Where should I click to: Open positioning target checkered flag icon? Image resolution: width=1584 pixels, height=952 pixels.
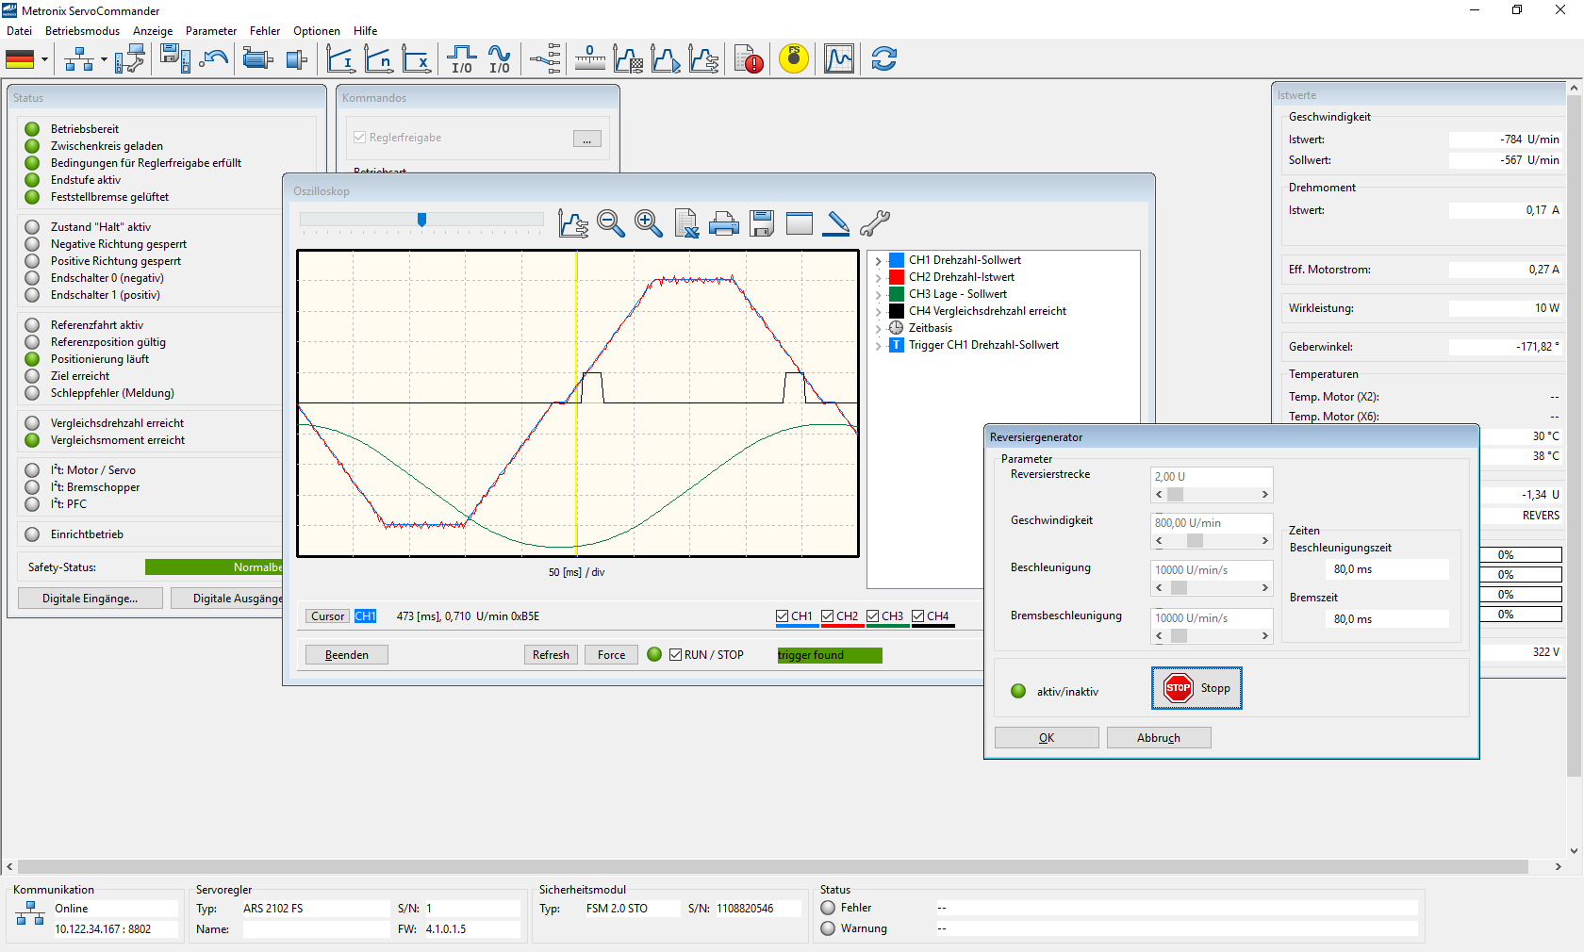[628, 59]
